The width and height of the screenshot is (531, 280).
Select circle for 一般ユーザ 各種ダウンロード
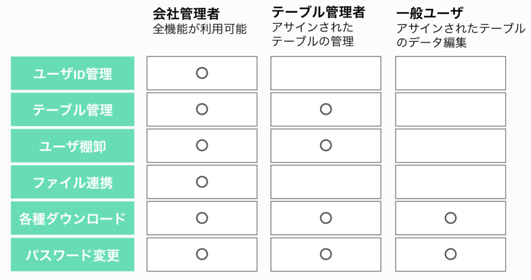pyautogui.click(x=451, y=218)
